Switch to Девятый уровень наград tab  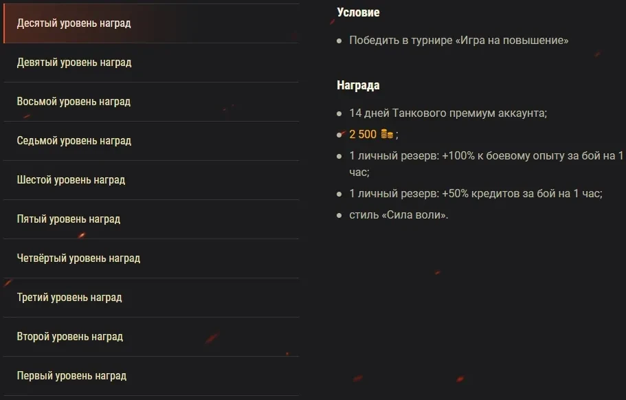pos(74,63)
